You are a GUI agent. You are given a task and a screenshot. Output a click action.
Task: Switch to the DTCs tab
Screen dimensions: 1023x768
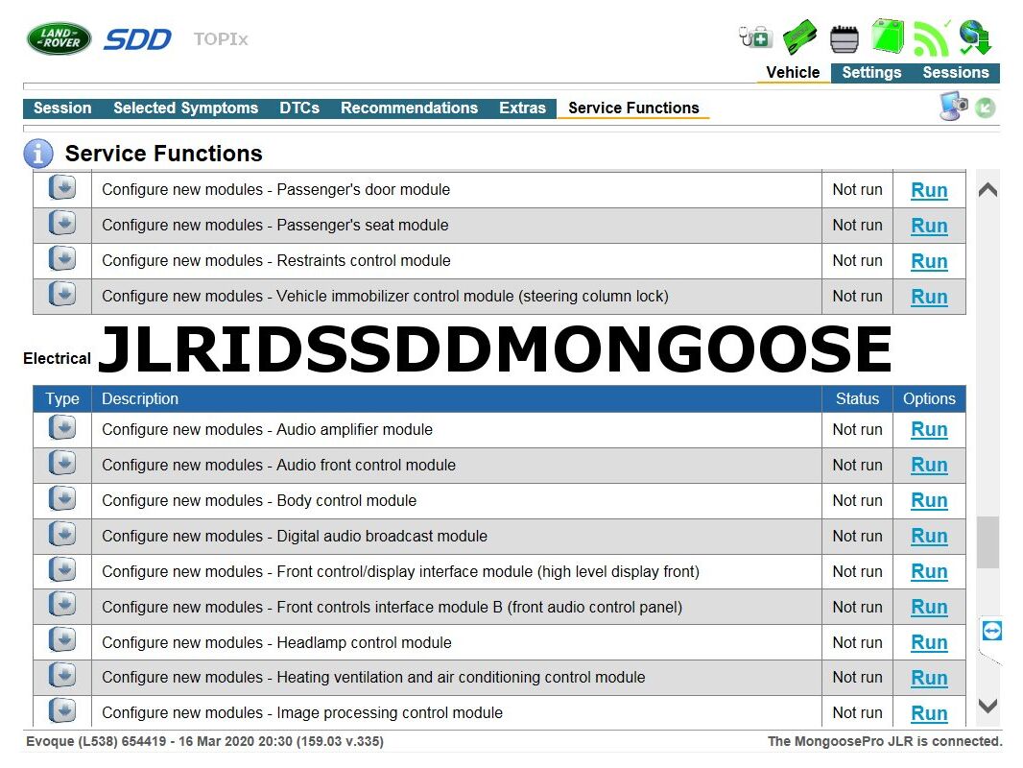pyautogui.click(x=299, y=108)
